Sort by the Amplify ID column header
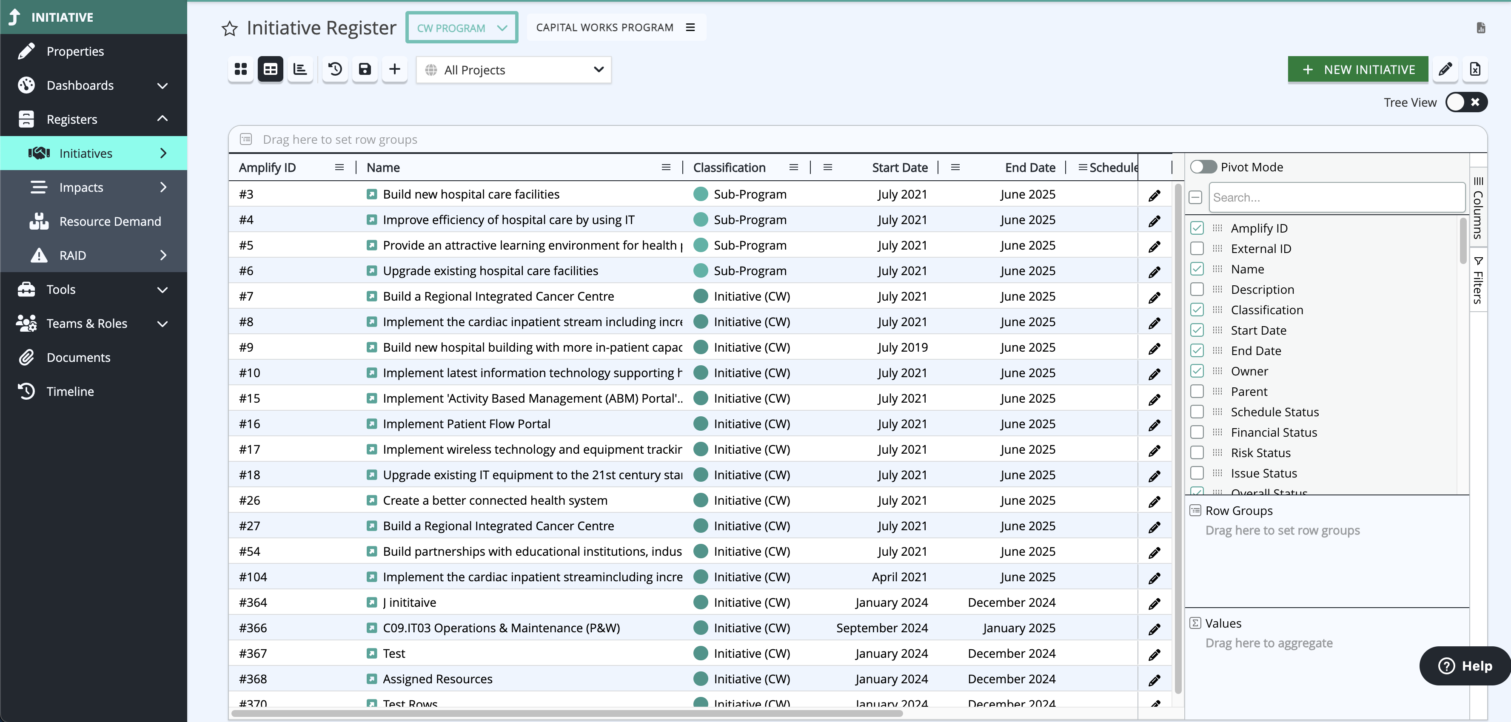The height and width of the screenshot is (722, 1511). 267,168
